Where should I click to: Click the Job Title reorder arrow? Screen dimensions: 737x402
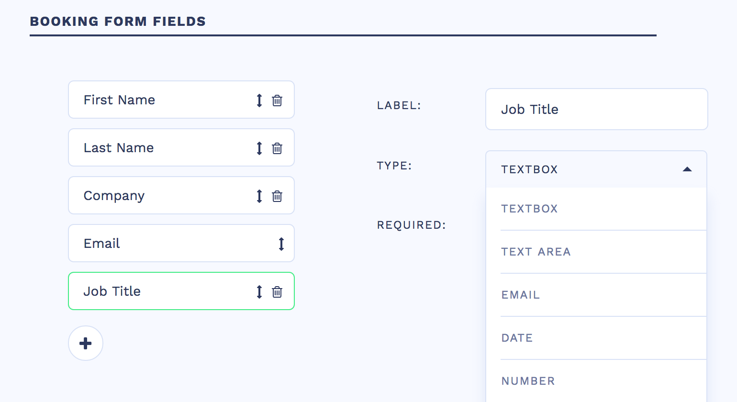click(259, 292)
